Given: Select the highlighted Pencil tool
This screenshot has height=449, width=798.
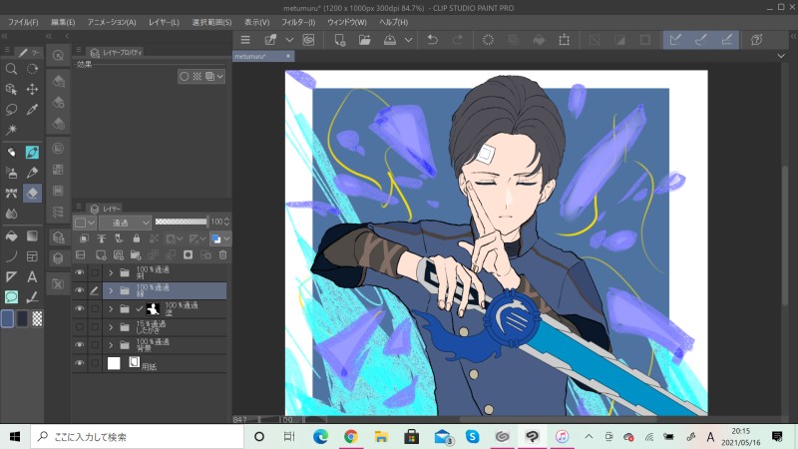Looking at the screenshot, I should tap(32, 152).
